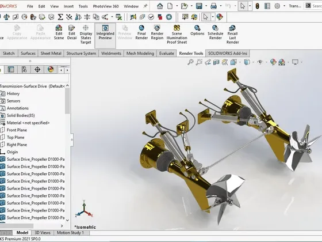Open Options gear icon in top bar
Screen dimensions: 322x242
coord(277,6)
